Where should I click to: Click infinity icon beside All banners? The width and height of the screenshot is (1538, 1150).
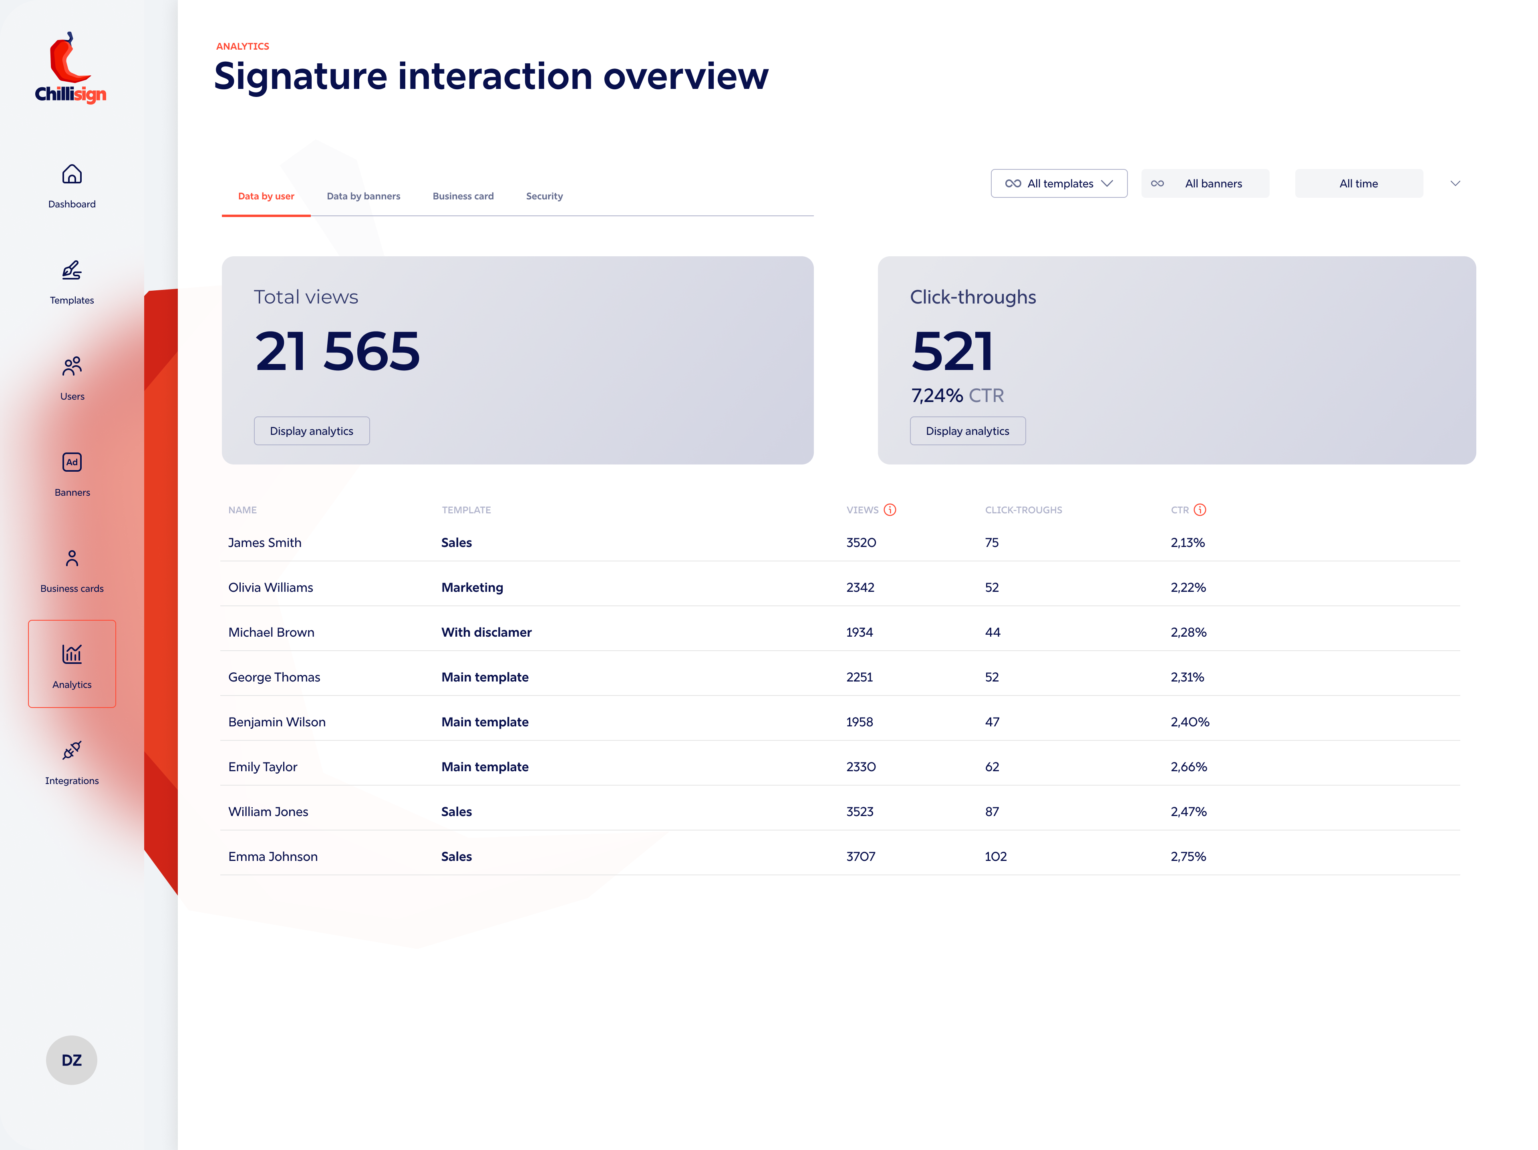[x=1157, y=183]
